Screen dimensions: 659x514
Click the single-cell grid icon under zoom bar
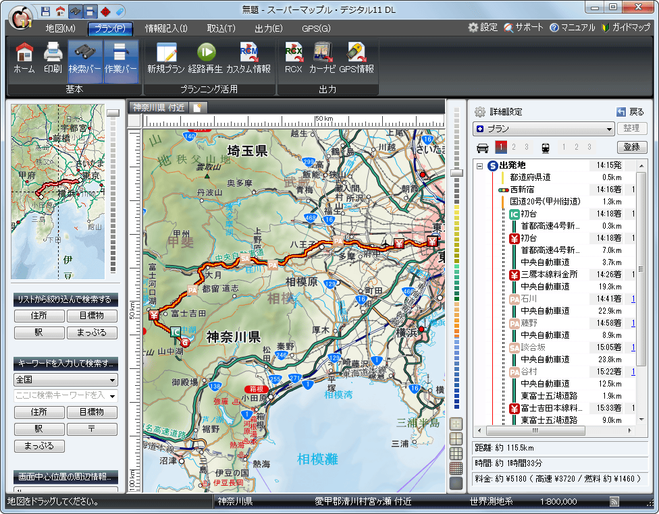click(x=456, y=424)
